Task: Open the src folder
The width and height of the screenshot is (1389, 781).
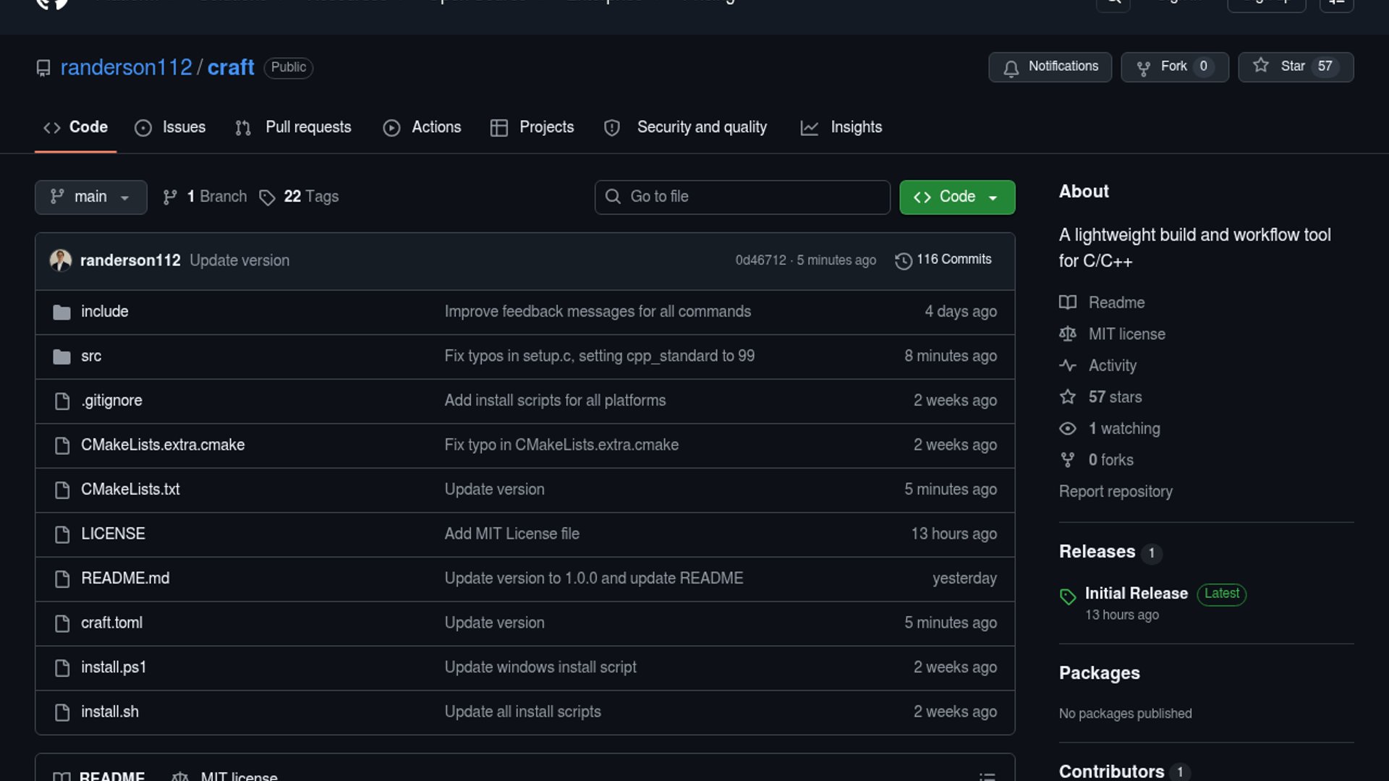Action: point(91,356)
